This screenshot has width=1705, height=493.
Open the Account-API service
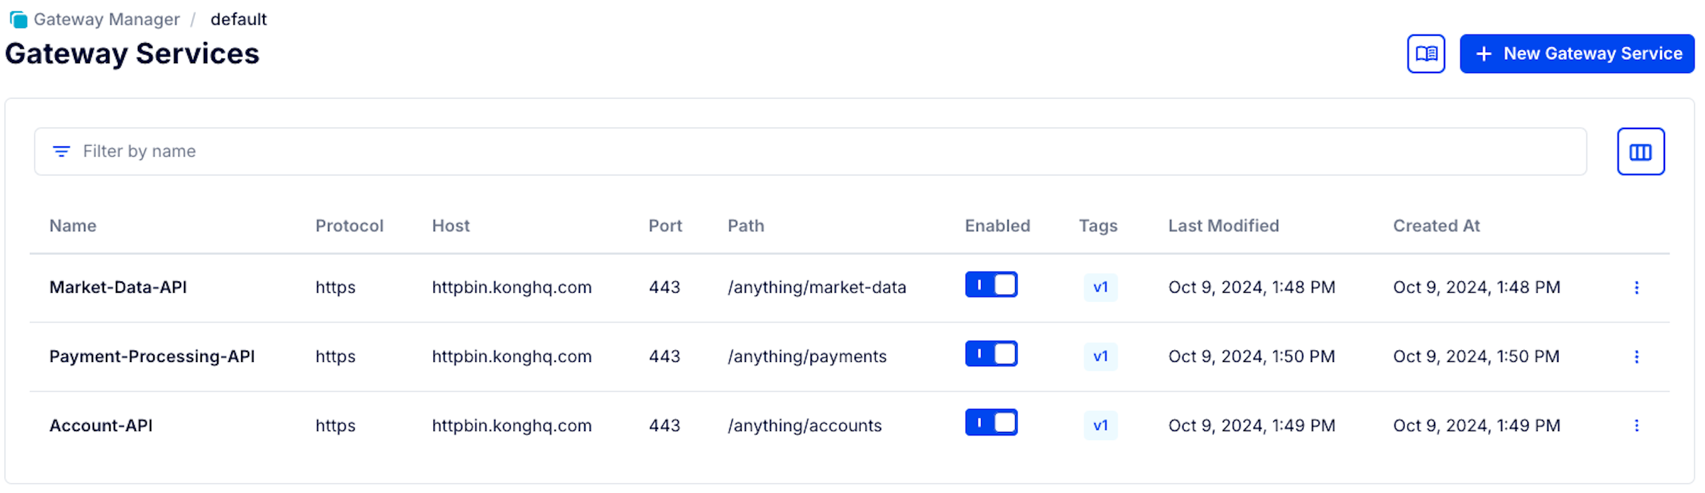[101, 426]
